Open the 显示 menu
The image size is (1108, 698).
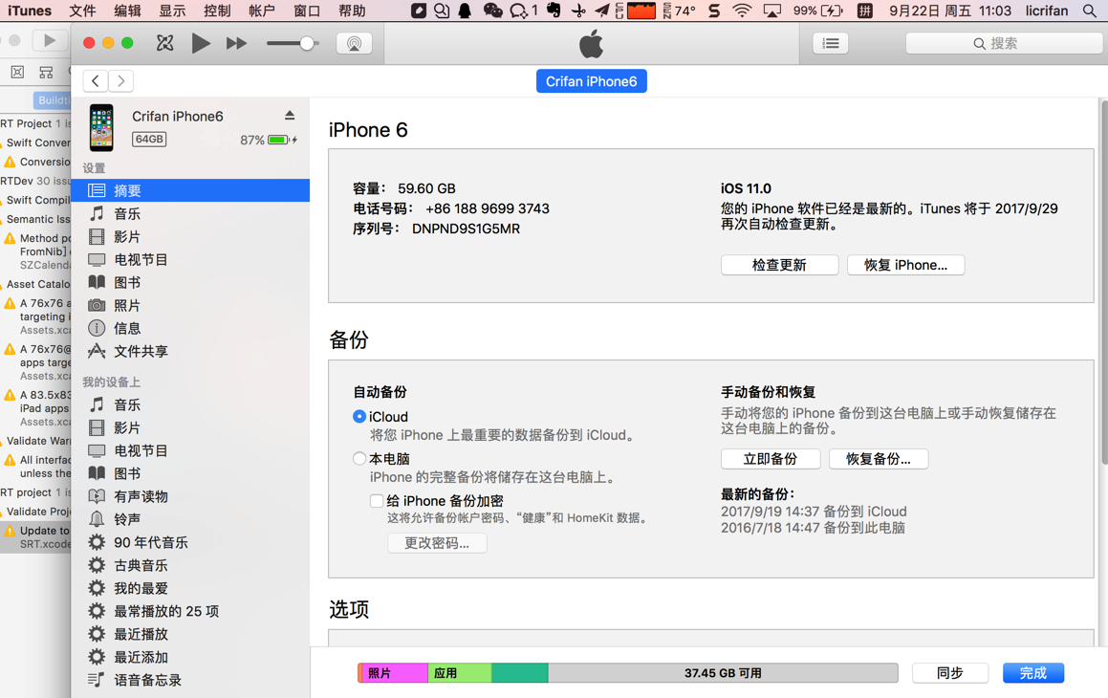click(x=172, y=11)
